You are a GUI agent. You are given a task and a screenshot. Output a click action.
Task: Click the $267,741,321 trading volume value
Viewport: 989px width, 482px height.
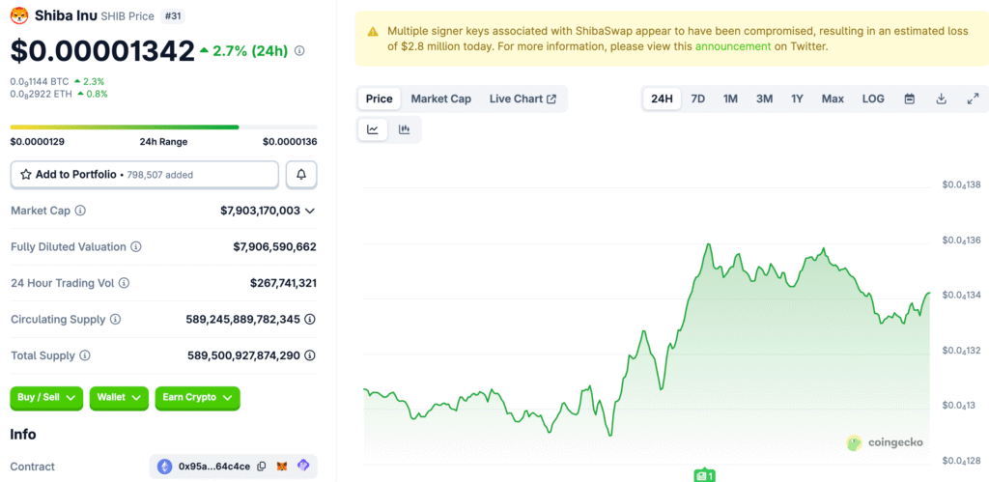coord(283,283)
